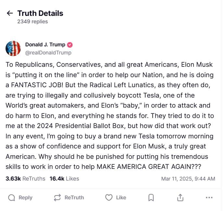This screenshot has width=223, height=211.
Task: View the 16.4k Likes list
Action: 64,179
